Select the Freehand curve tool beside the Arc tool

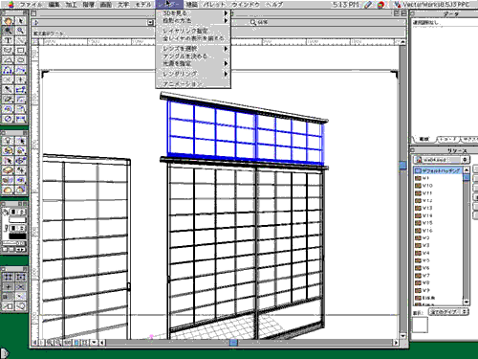pos(20,70)
